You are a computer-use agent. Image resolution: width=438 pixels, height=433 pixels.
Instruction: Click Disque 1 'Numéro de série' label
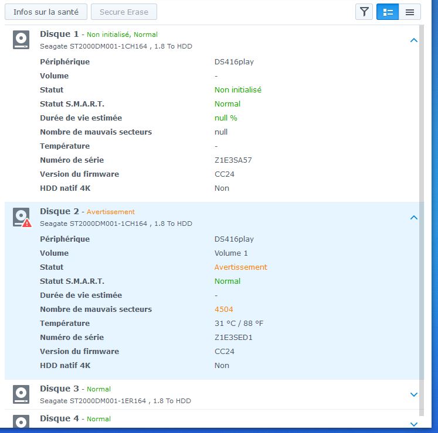[x=72, y=160]
